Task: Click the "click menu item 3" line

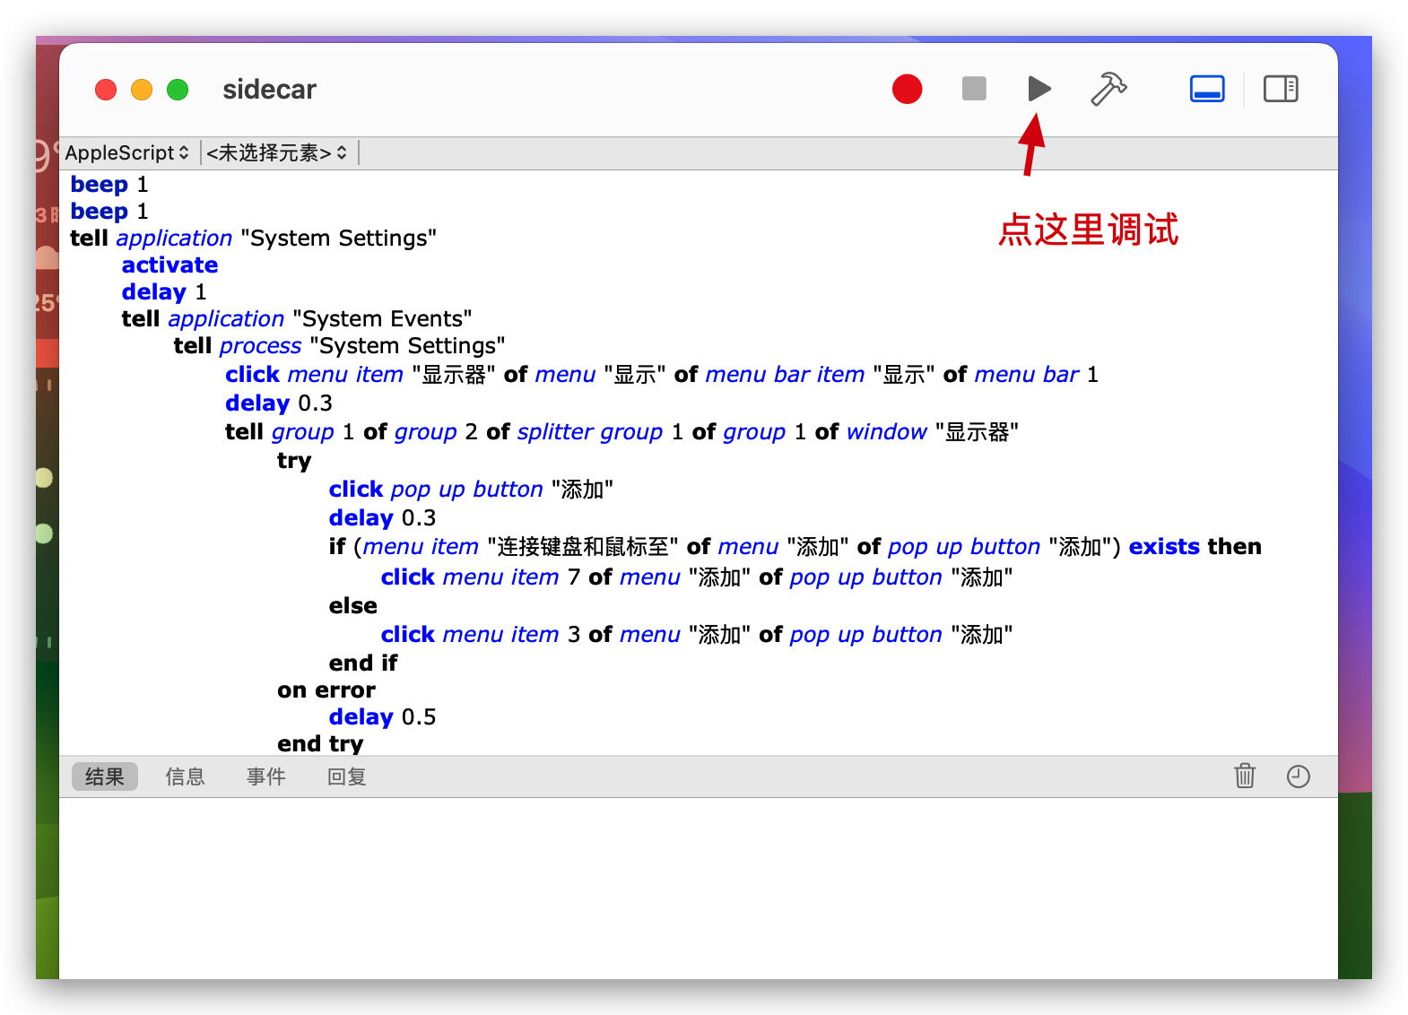Action: click(x=697, y=635)
